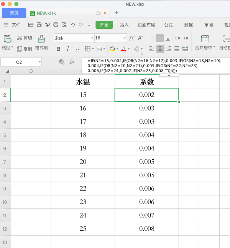Open the font name dropdown (宋体)
The image size is (230, 248).
tap(92, 38)
